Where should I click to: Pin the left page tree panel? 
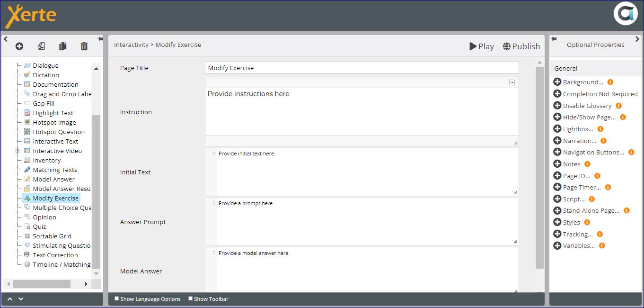[100, 39]
